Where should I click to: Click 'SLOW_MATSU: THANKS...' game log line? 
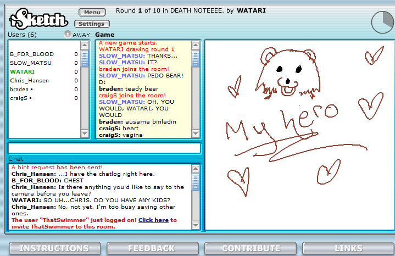pos(138,55)
